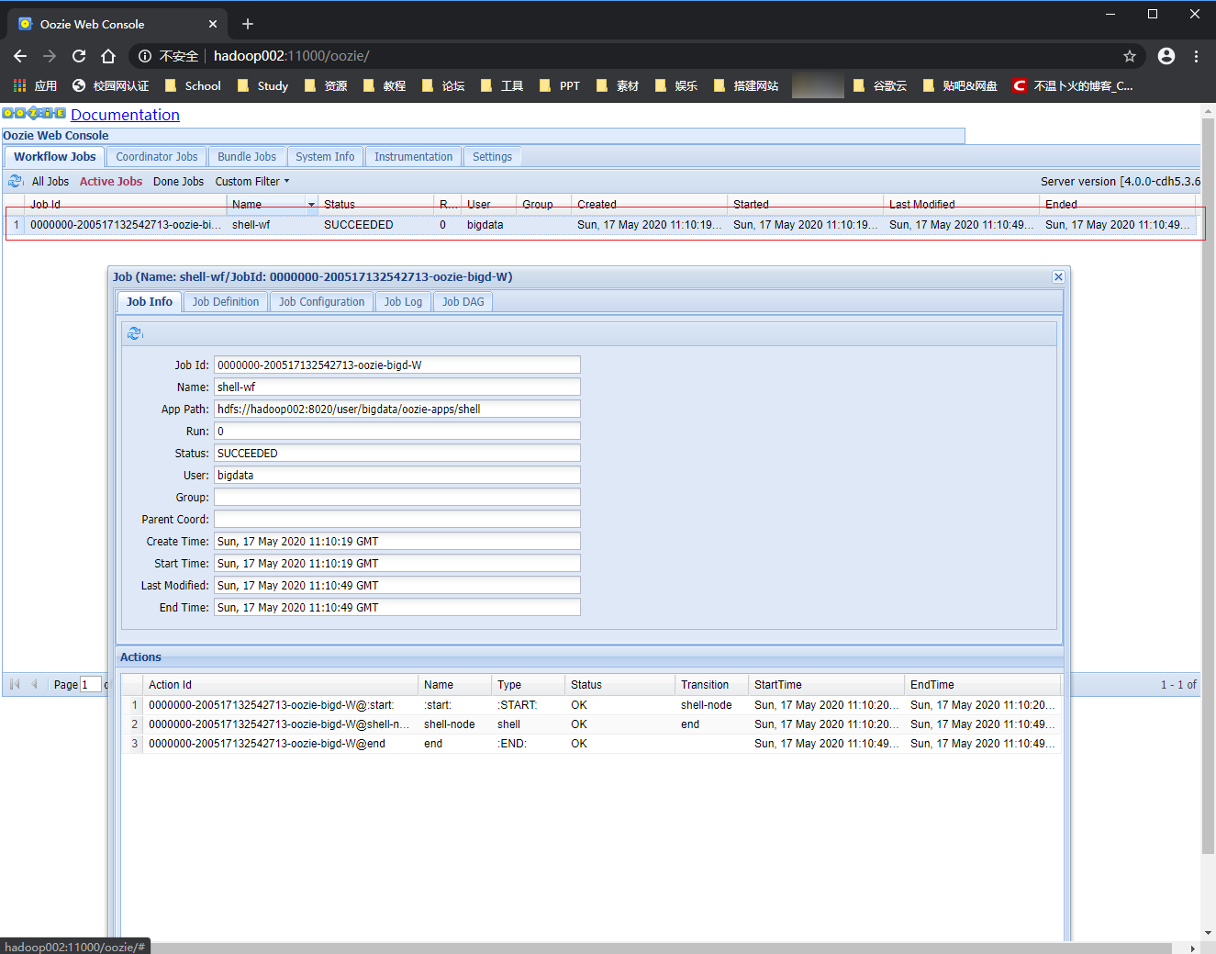Open the browser profile menu
This screenshot has height=954, width=1216.
1166,56
